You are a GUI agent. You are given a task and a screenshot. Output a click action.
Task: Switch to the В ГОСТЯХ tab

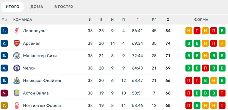coord(64,7)
